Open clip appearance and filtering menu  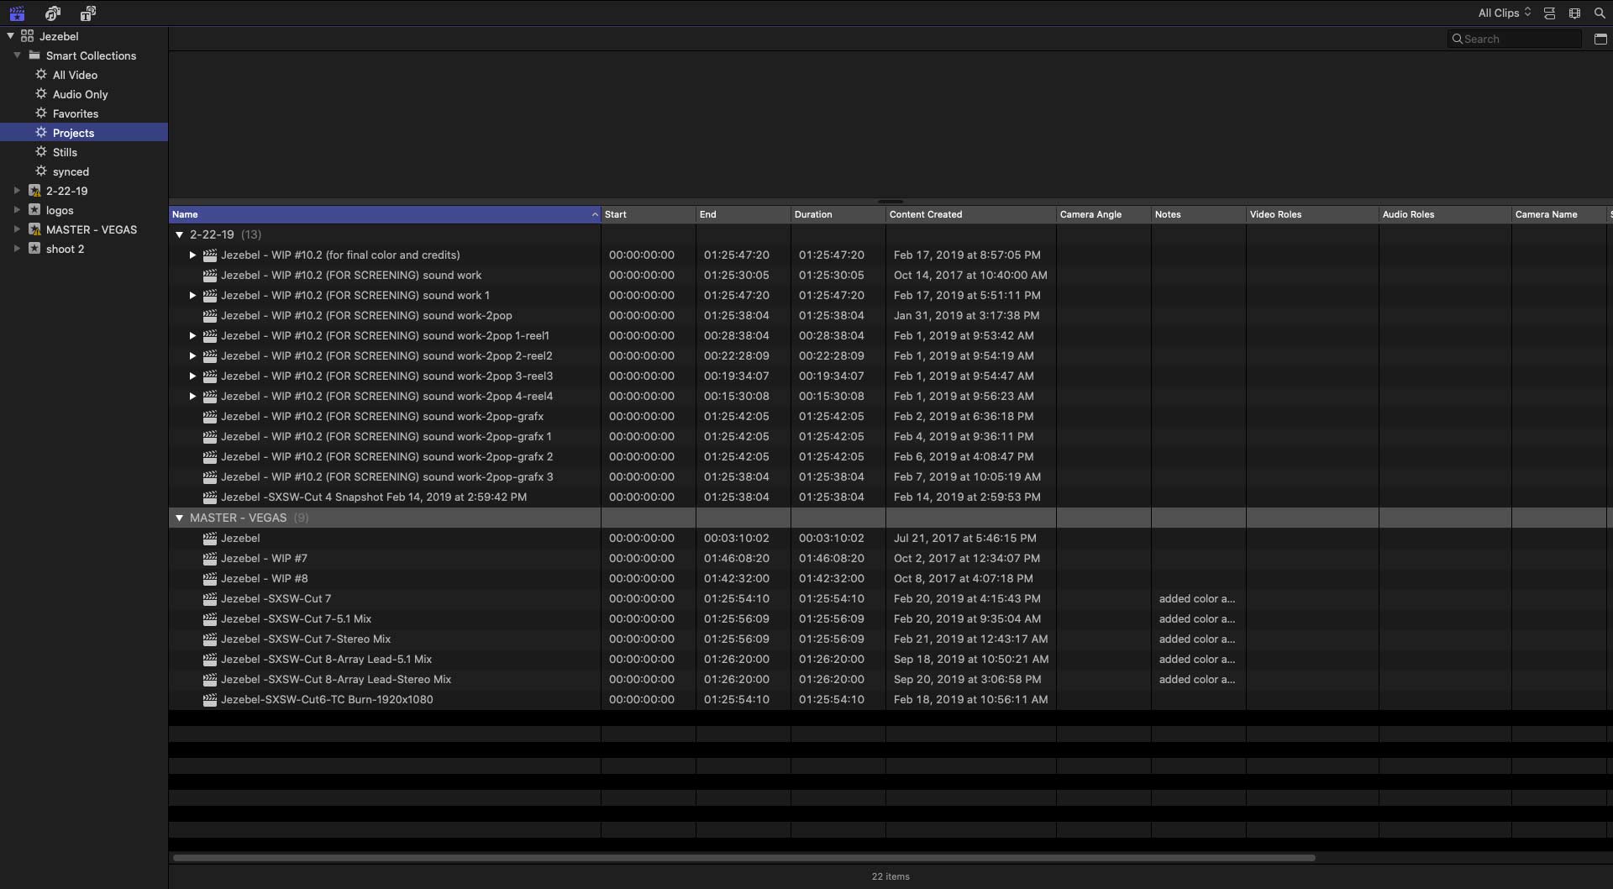click(1574, 13)
